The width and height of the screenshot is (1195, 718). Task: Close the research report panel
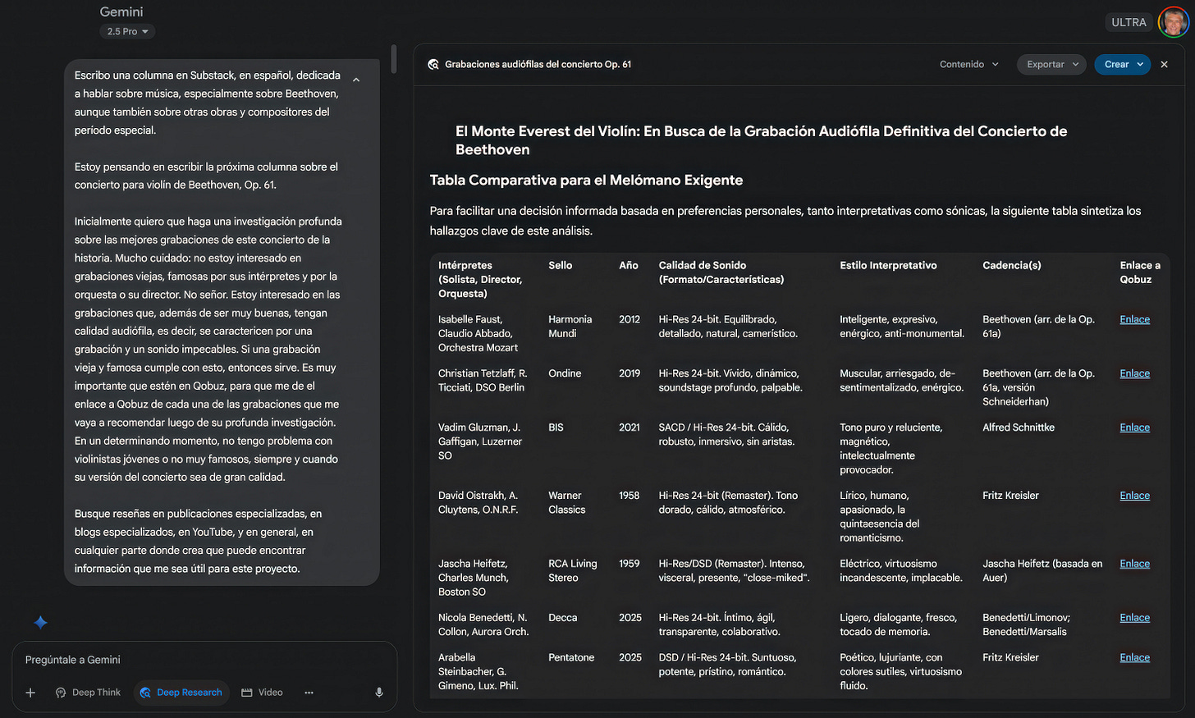pyautogui.click(x=1164, y=64)
